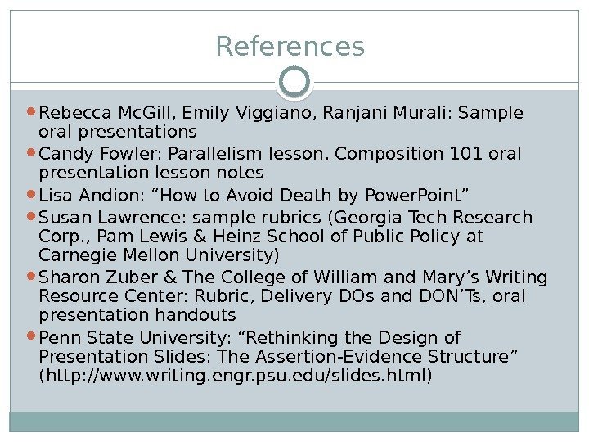Screen dimensions: 589x442
Task: Click the "Carnegie Mellon University)" line
Action: pos(160,255)
